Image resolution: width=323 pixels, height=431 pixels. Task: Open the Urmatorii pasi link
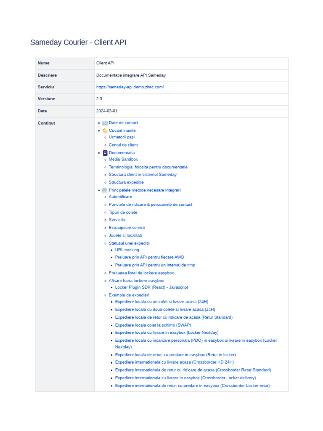[122, 137]
